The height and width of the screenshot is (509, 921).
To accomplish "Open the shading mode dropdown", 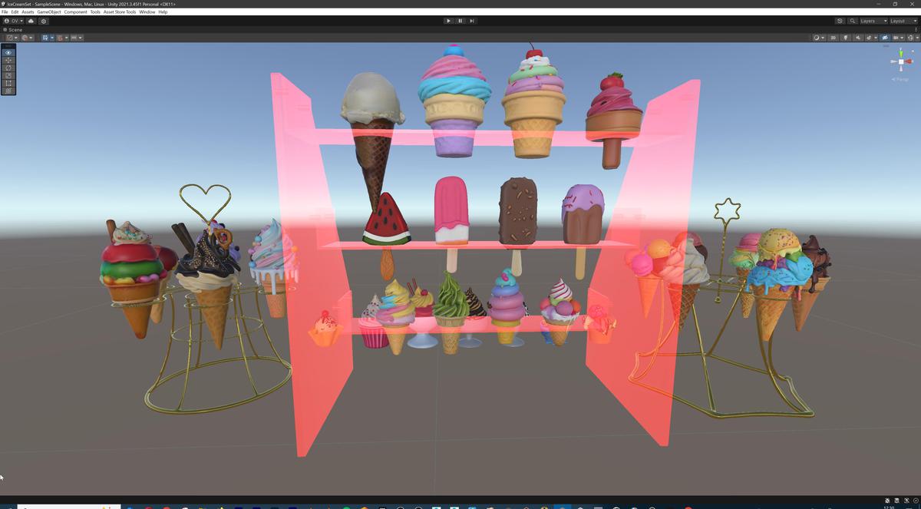I will [817, 37].
